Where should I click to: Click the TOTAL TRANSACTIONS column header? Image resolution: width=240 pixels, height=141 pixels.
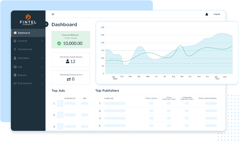pyautogui.click(x=169, y=98)
